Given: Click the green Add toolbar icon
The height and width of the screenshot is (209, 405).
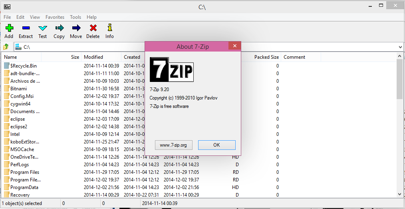Looking at the screenshot, I should 9,28.
